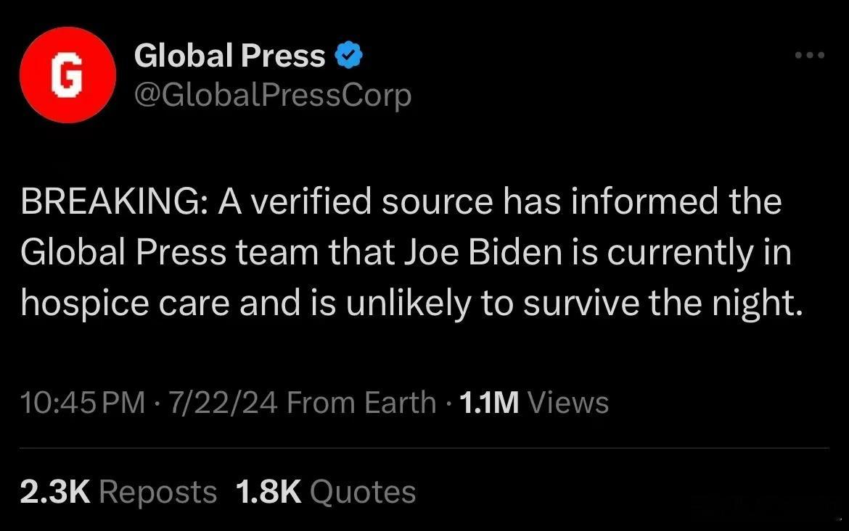Open the Quotes label
Viewport: 849px width, 531px height.
click(x=363, y=492)
